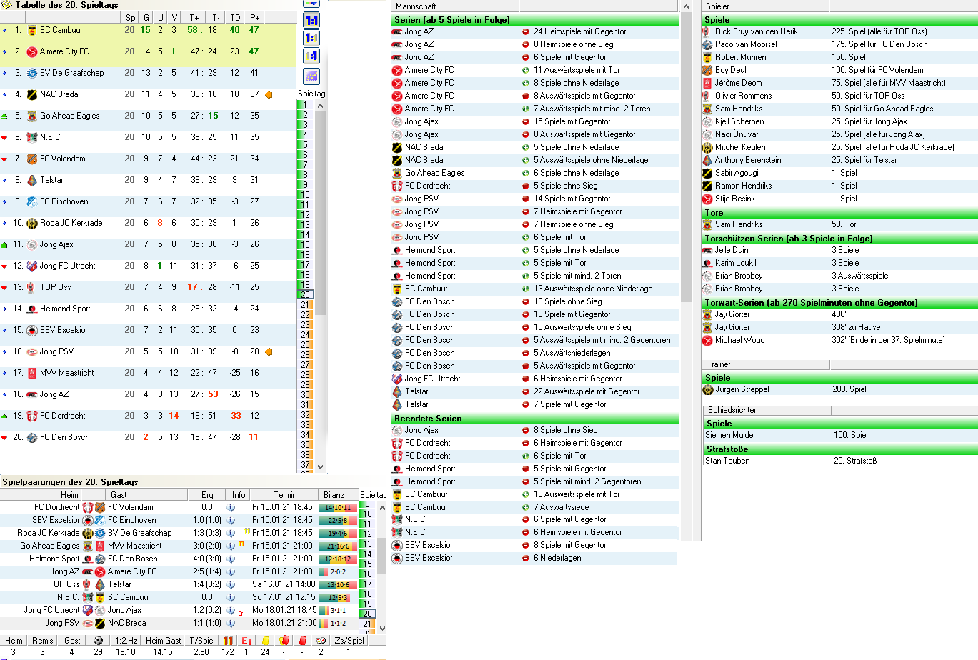Click the Torwart-Serien section header
The width and height of the screenshot is (978, 660).
(839, 303)
